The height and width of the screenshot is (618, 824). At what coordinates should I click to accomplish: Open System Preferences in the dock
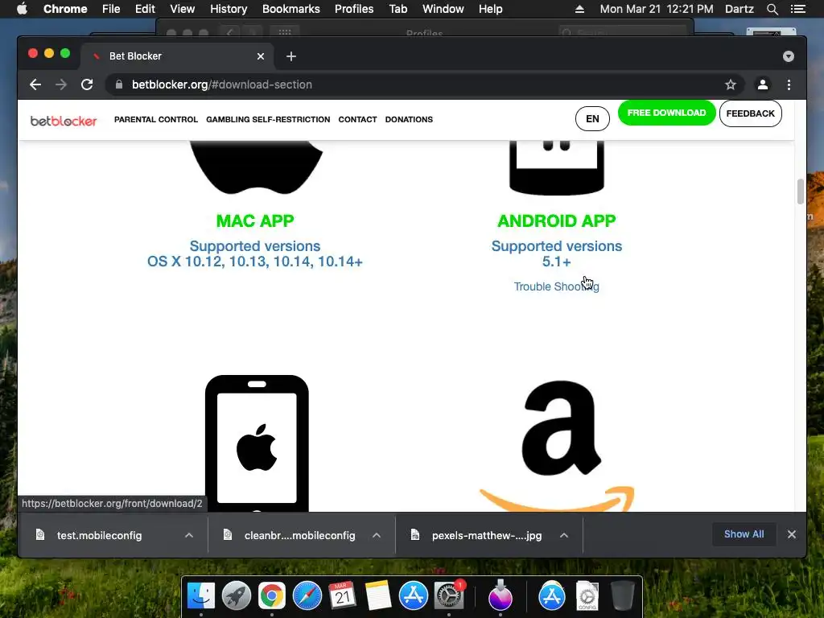tap(448, 596)
